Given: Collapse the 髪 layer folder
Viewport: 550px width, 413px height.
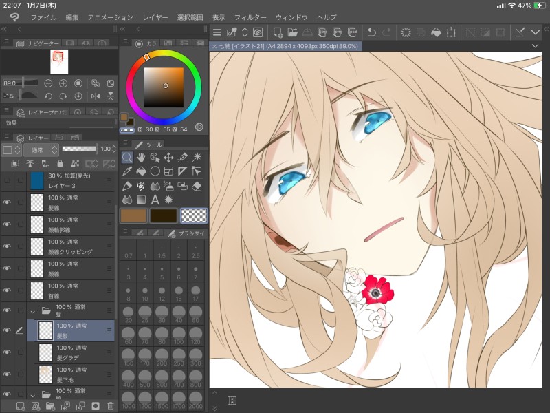Looking at the screenshot, I should (x=32, y=311).
